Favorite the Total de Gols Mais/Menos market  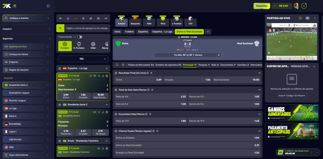point(116,90)
